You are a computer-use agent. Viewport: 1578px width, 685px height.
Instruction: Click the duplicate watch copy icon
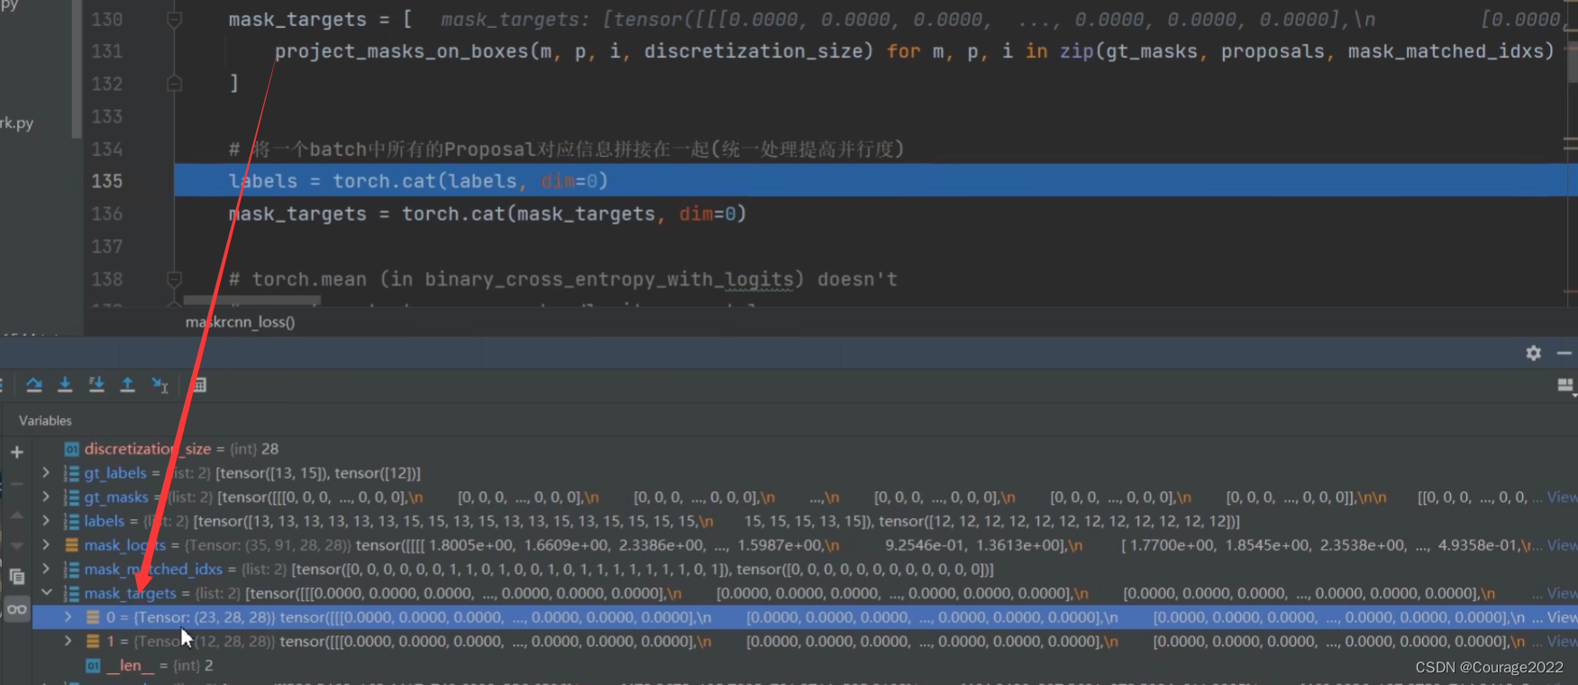pyautogui.click(x=17, y=577)
